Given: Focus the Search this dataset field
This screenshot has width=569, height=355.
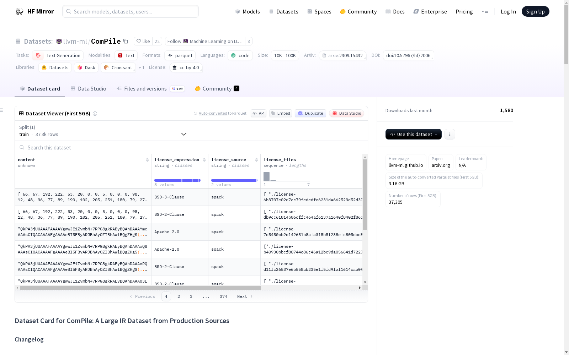Looking at the screenshot, I should click(191, 148).
